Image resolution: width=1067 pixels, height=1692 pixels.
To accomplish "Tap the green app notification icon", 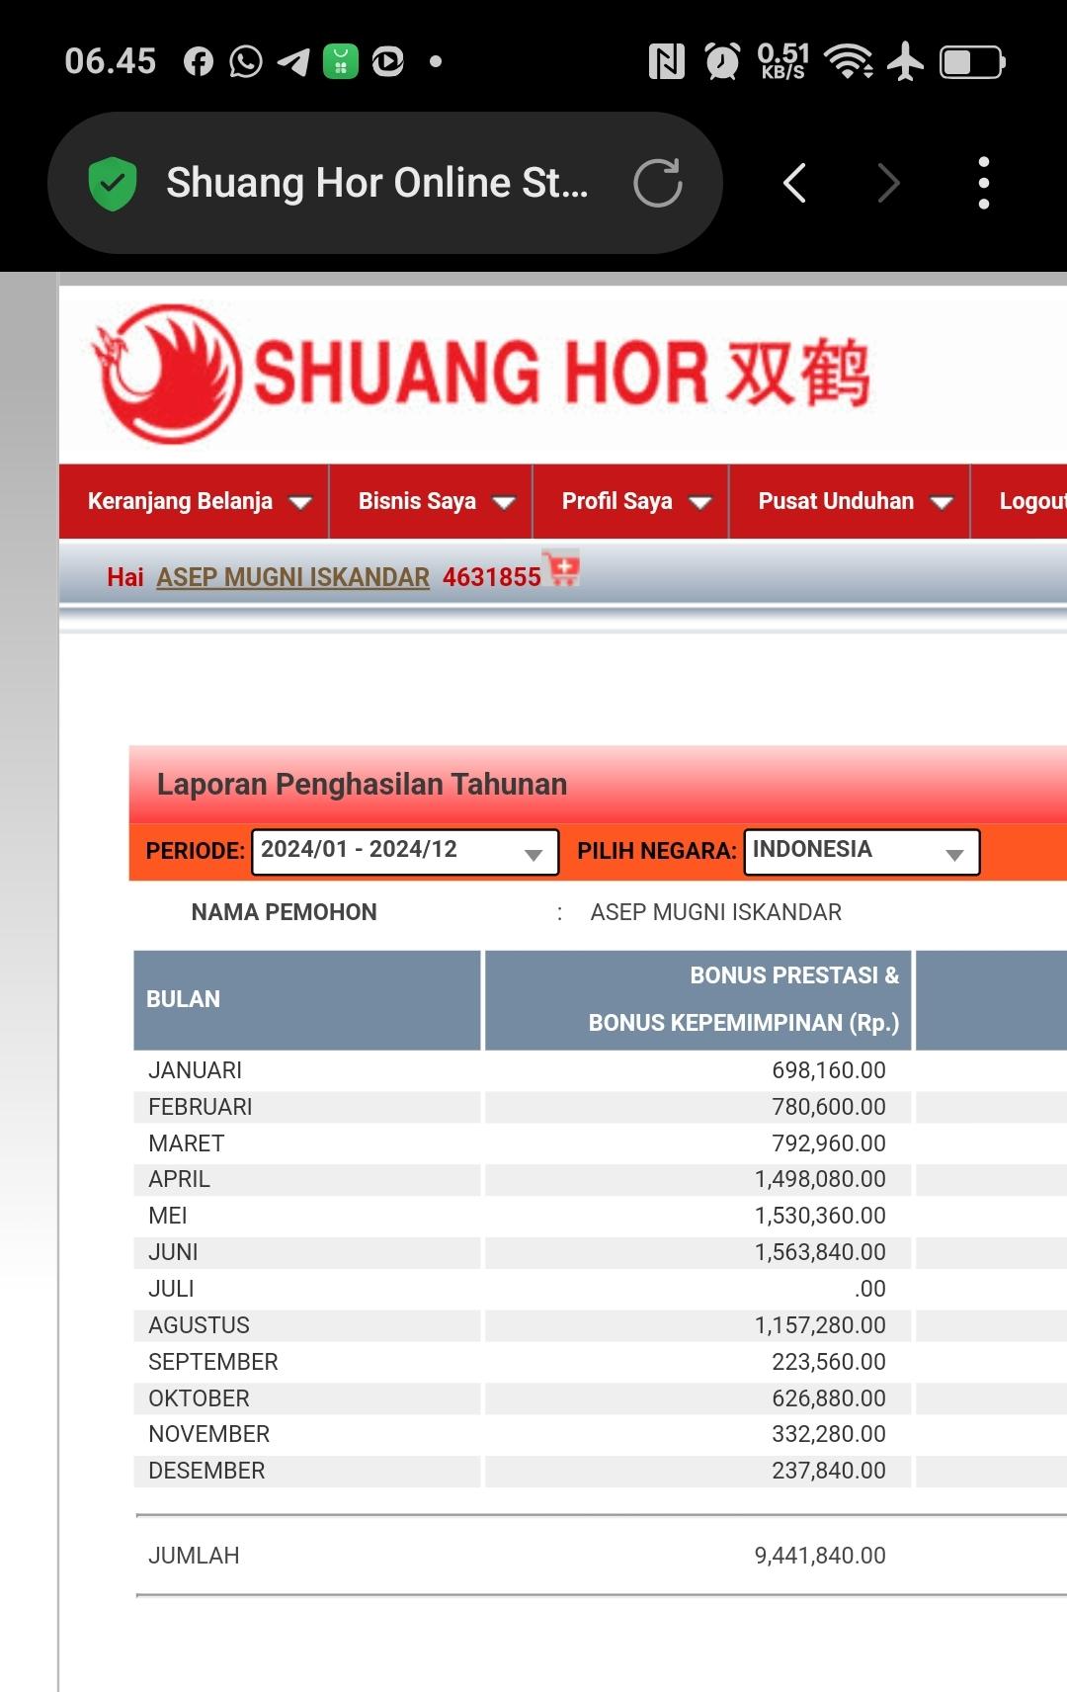I will (341, 62).
